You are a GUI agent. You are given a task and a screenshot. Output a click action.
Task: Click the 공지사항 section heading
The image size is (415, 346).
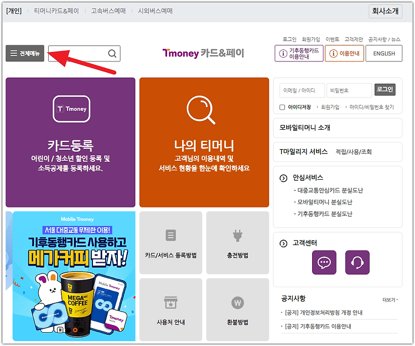pyautogui.click(x=293, y=298)
